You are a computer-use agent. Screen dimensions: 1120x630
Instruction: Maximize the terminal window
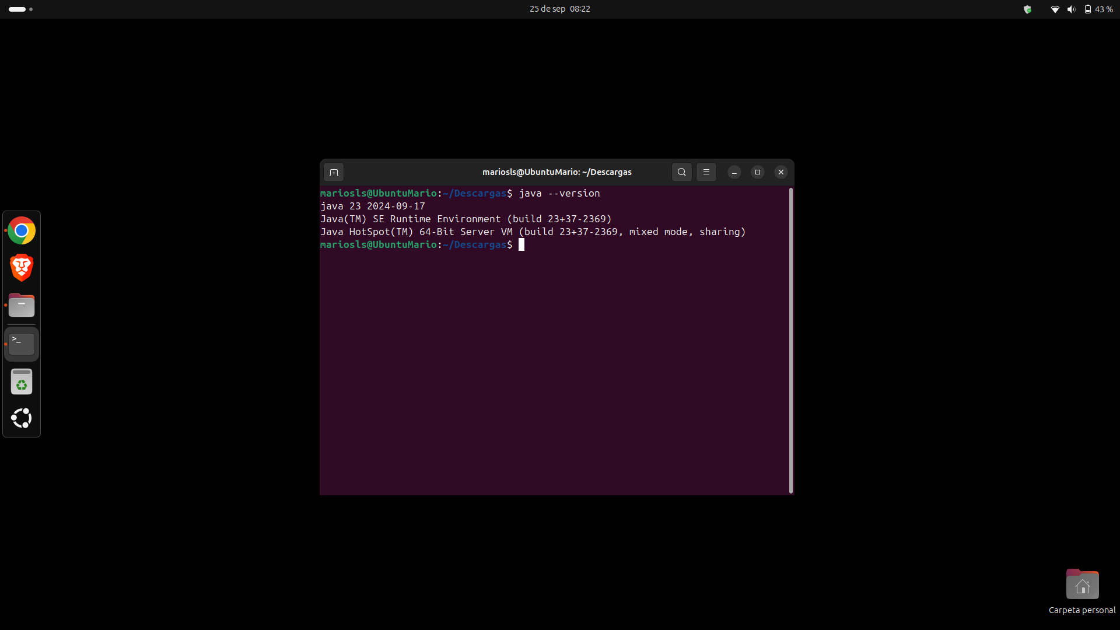click(x=757, y=172)
